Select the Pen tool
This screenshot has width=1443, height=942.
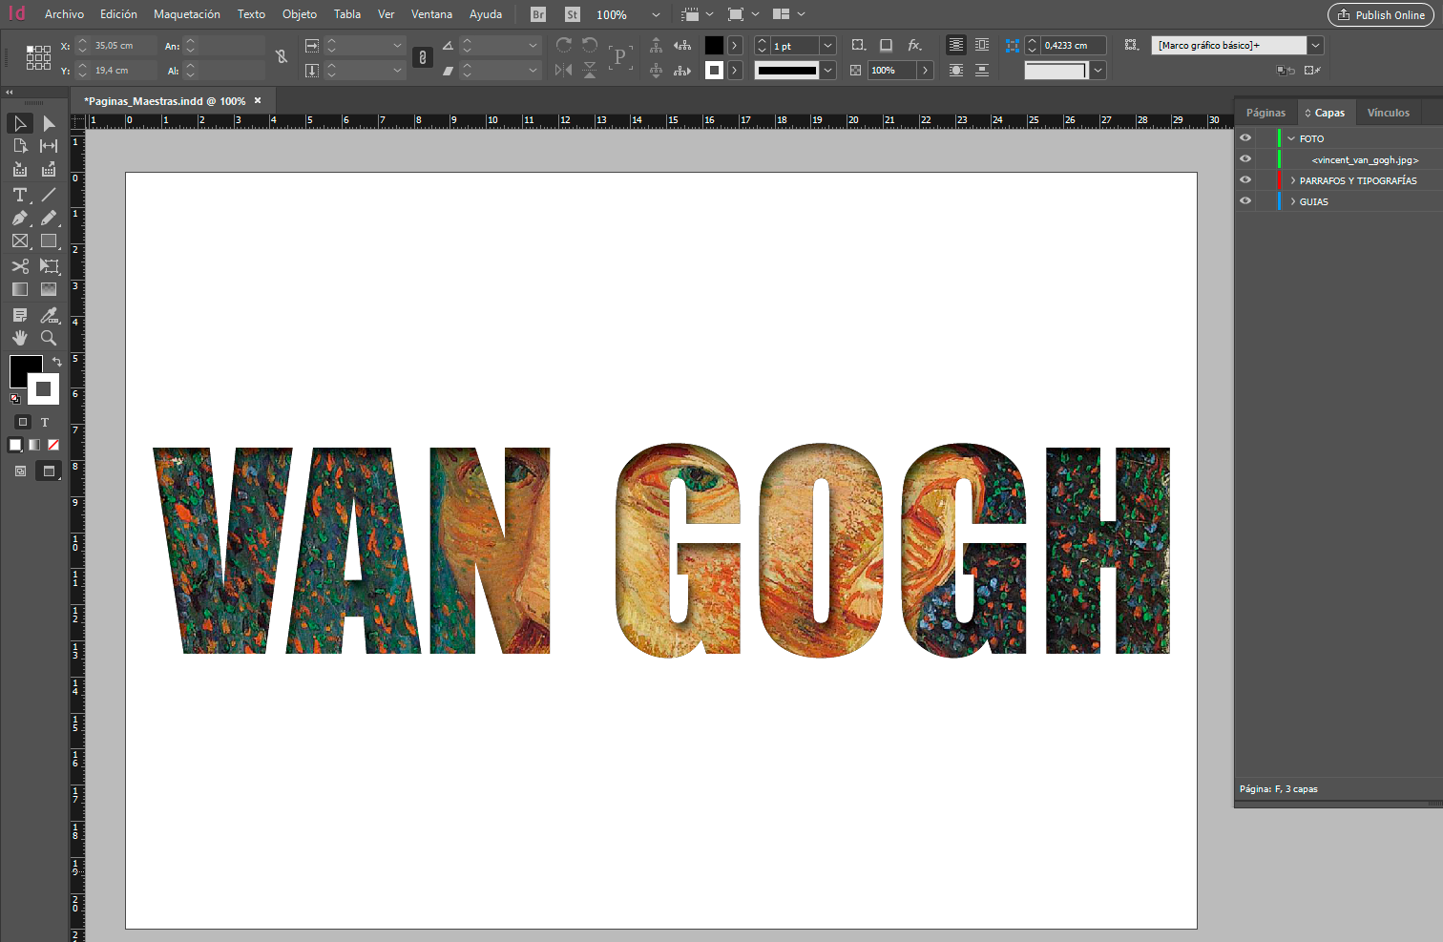tap(19, 218)
